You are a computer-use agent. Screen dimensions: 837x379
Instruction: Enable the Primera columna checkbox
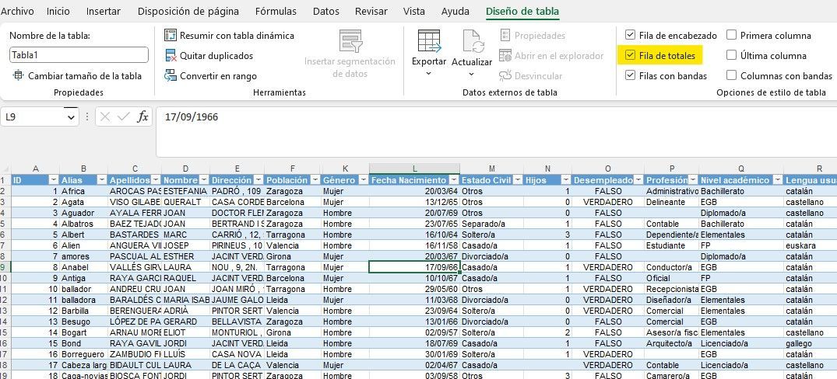click(731, 36)
